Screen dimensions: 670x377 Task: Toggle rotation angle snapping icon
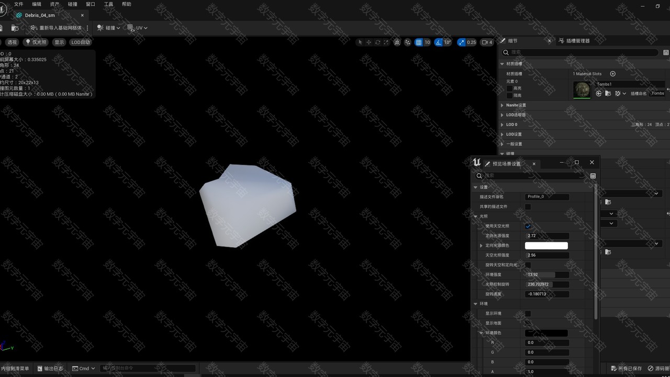439,42
